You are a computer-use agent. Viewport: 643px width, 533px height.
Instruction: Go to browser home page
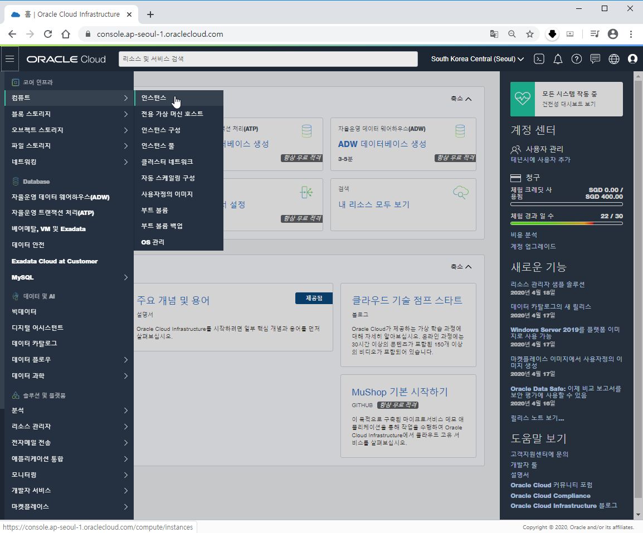click(x=66, y=34)
